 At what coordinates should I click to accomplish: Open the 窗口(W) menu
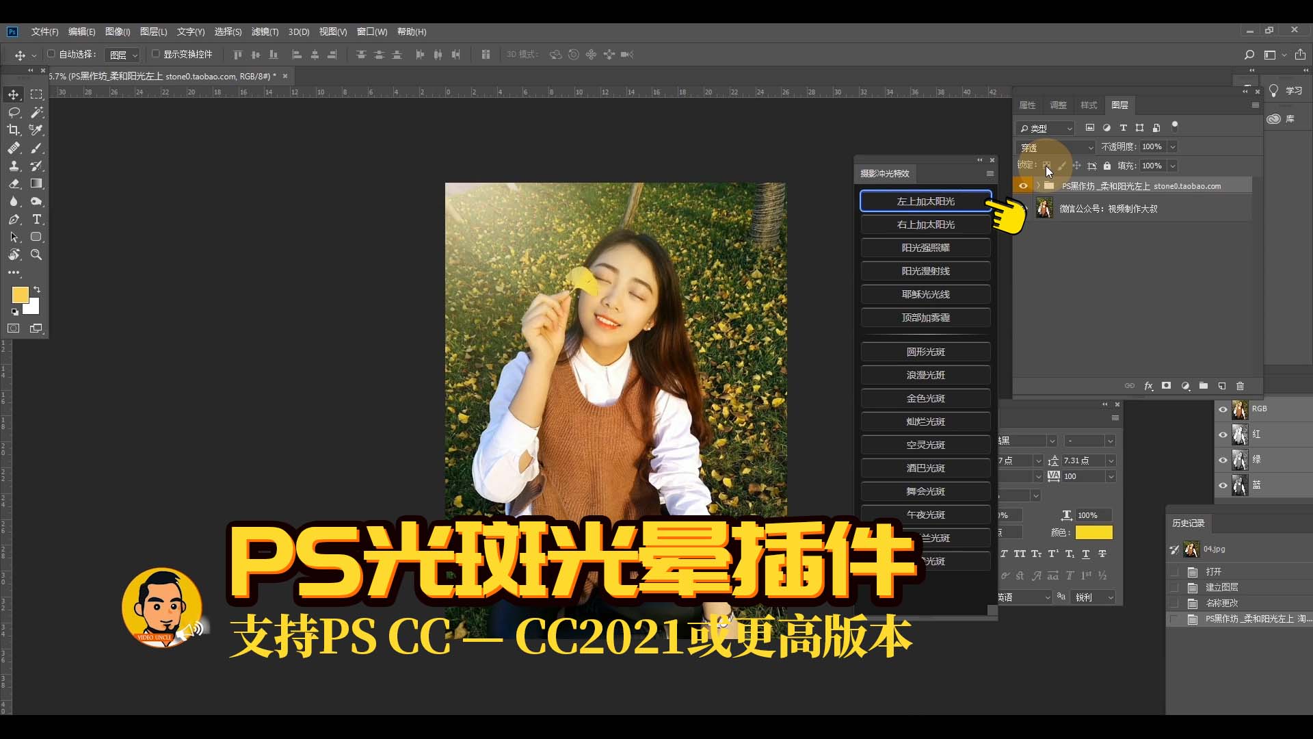tap(372, 32)
